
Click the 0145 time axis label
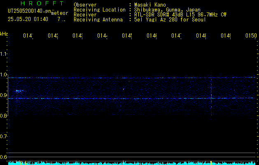pyautogui.click(x=127, y=35)
